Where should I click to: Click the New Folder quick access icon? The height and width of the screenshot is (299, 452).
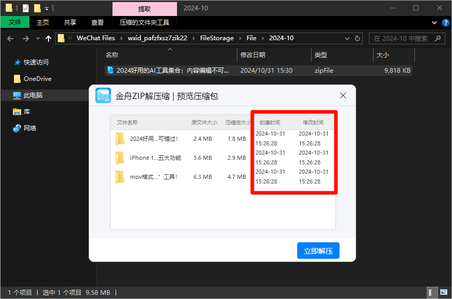click(37, 8)
